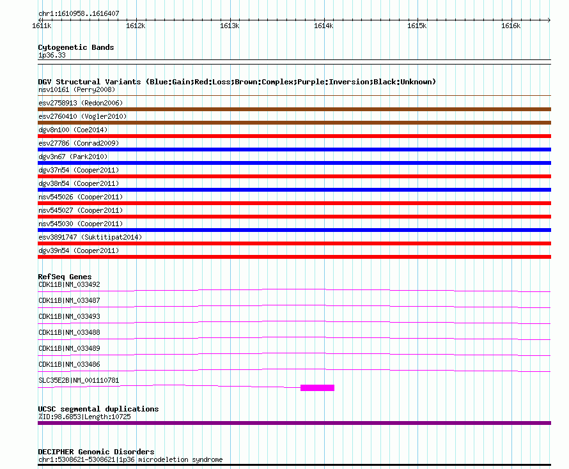Select variant nsv545027 (Cooper2011) label

coord(81,210)
